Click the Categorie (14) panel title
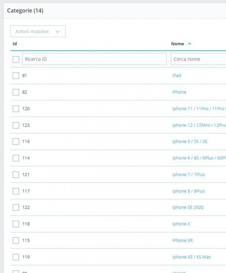This screenshot has width=226, height=273. 25,11
